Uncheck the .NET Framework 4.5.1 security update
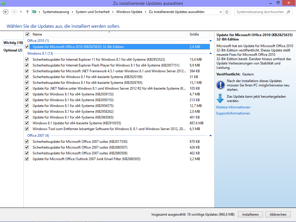The height and width of the screenshot is (222, 296). (x=27, y=71)
